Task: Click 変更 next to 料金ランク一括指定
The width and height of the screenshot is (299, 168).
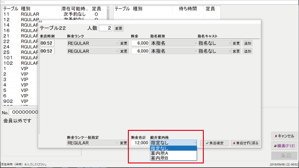Action: pyautogui.click(x=124, y=143)
